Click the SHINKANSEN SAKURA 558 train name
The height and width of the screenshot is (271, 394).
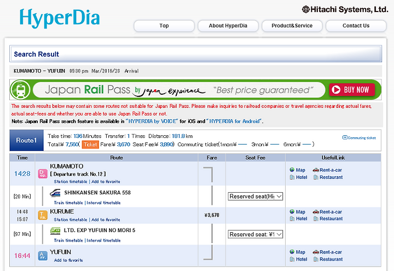pyautogui.click(x=97, y=193)
